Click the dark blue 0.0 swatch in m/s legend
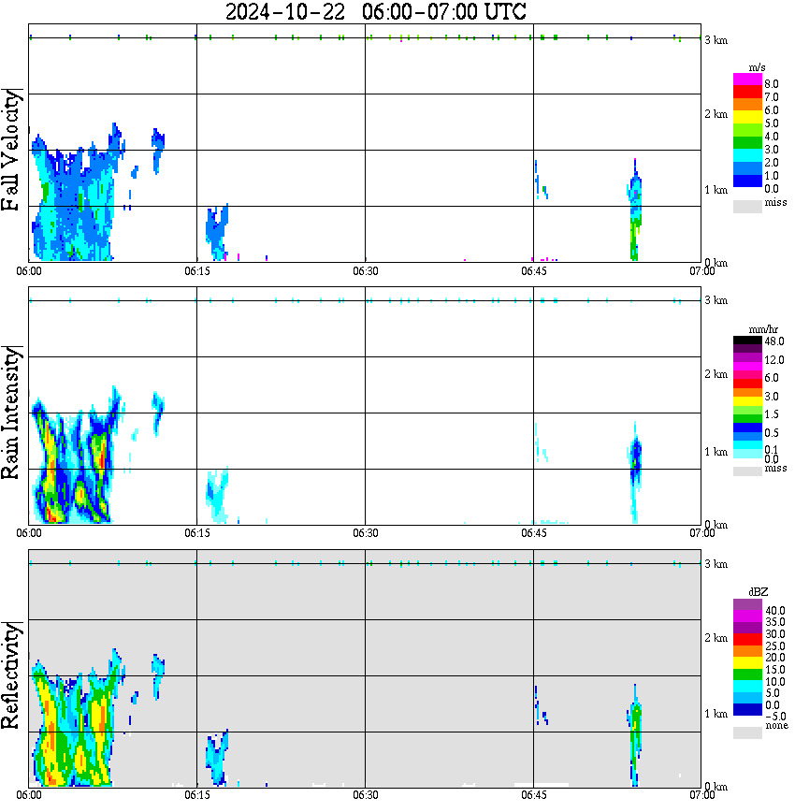This screenshot has width=795, height=812. click(747, 181)
